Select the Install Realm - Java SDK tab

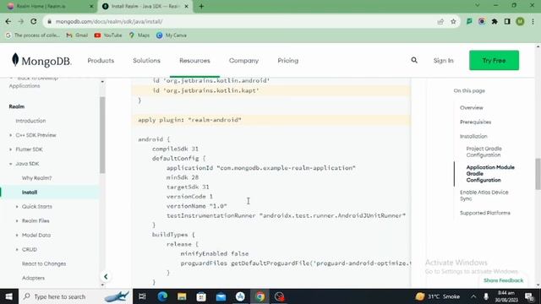pos(145,6)
